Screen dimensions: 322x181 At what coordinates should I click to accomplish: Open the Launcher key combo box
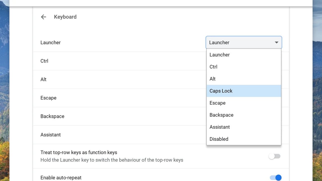[244, 42]
